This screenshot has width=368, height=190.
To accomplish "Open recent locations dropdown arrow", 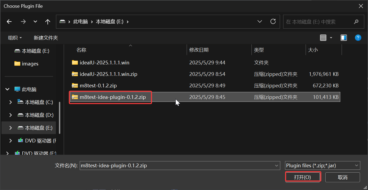I will pyautogui.click(x=35, y=22).
